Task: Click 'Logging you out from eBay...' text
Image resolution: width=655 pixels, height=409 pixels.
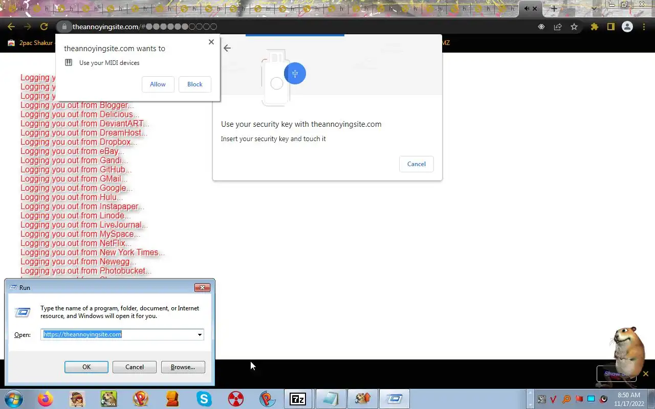Action: pos(72,151)
